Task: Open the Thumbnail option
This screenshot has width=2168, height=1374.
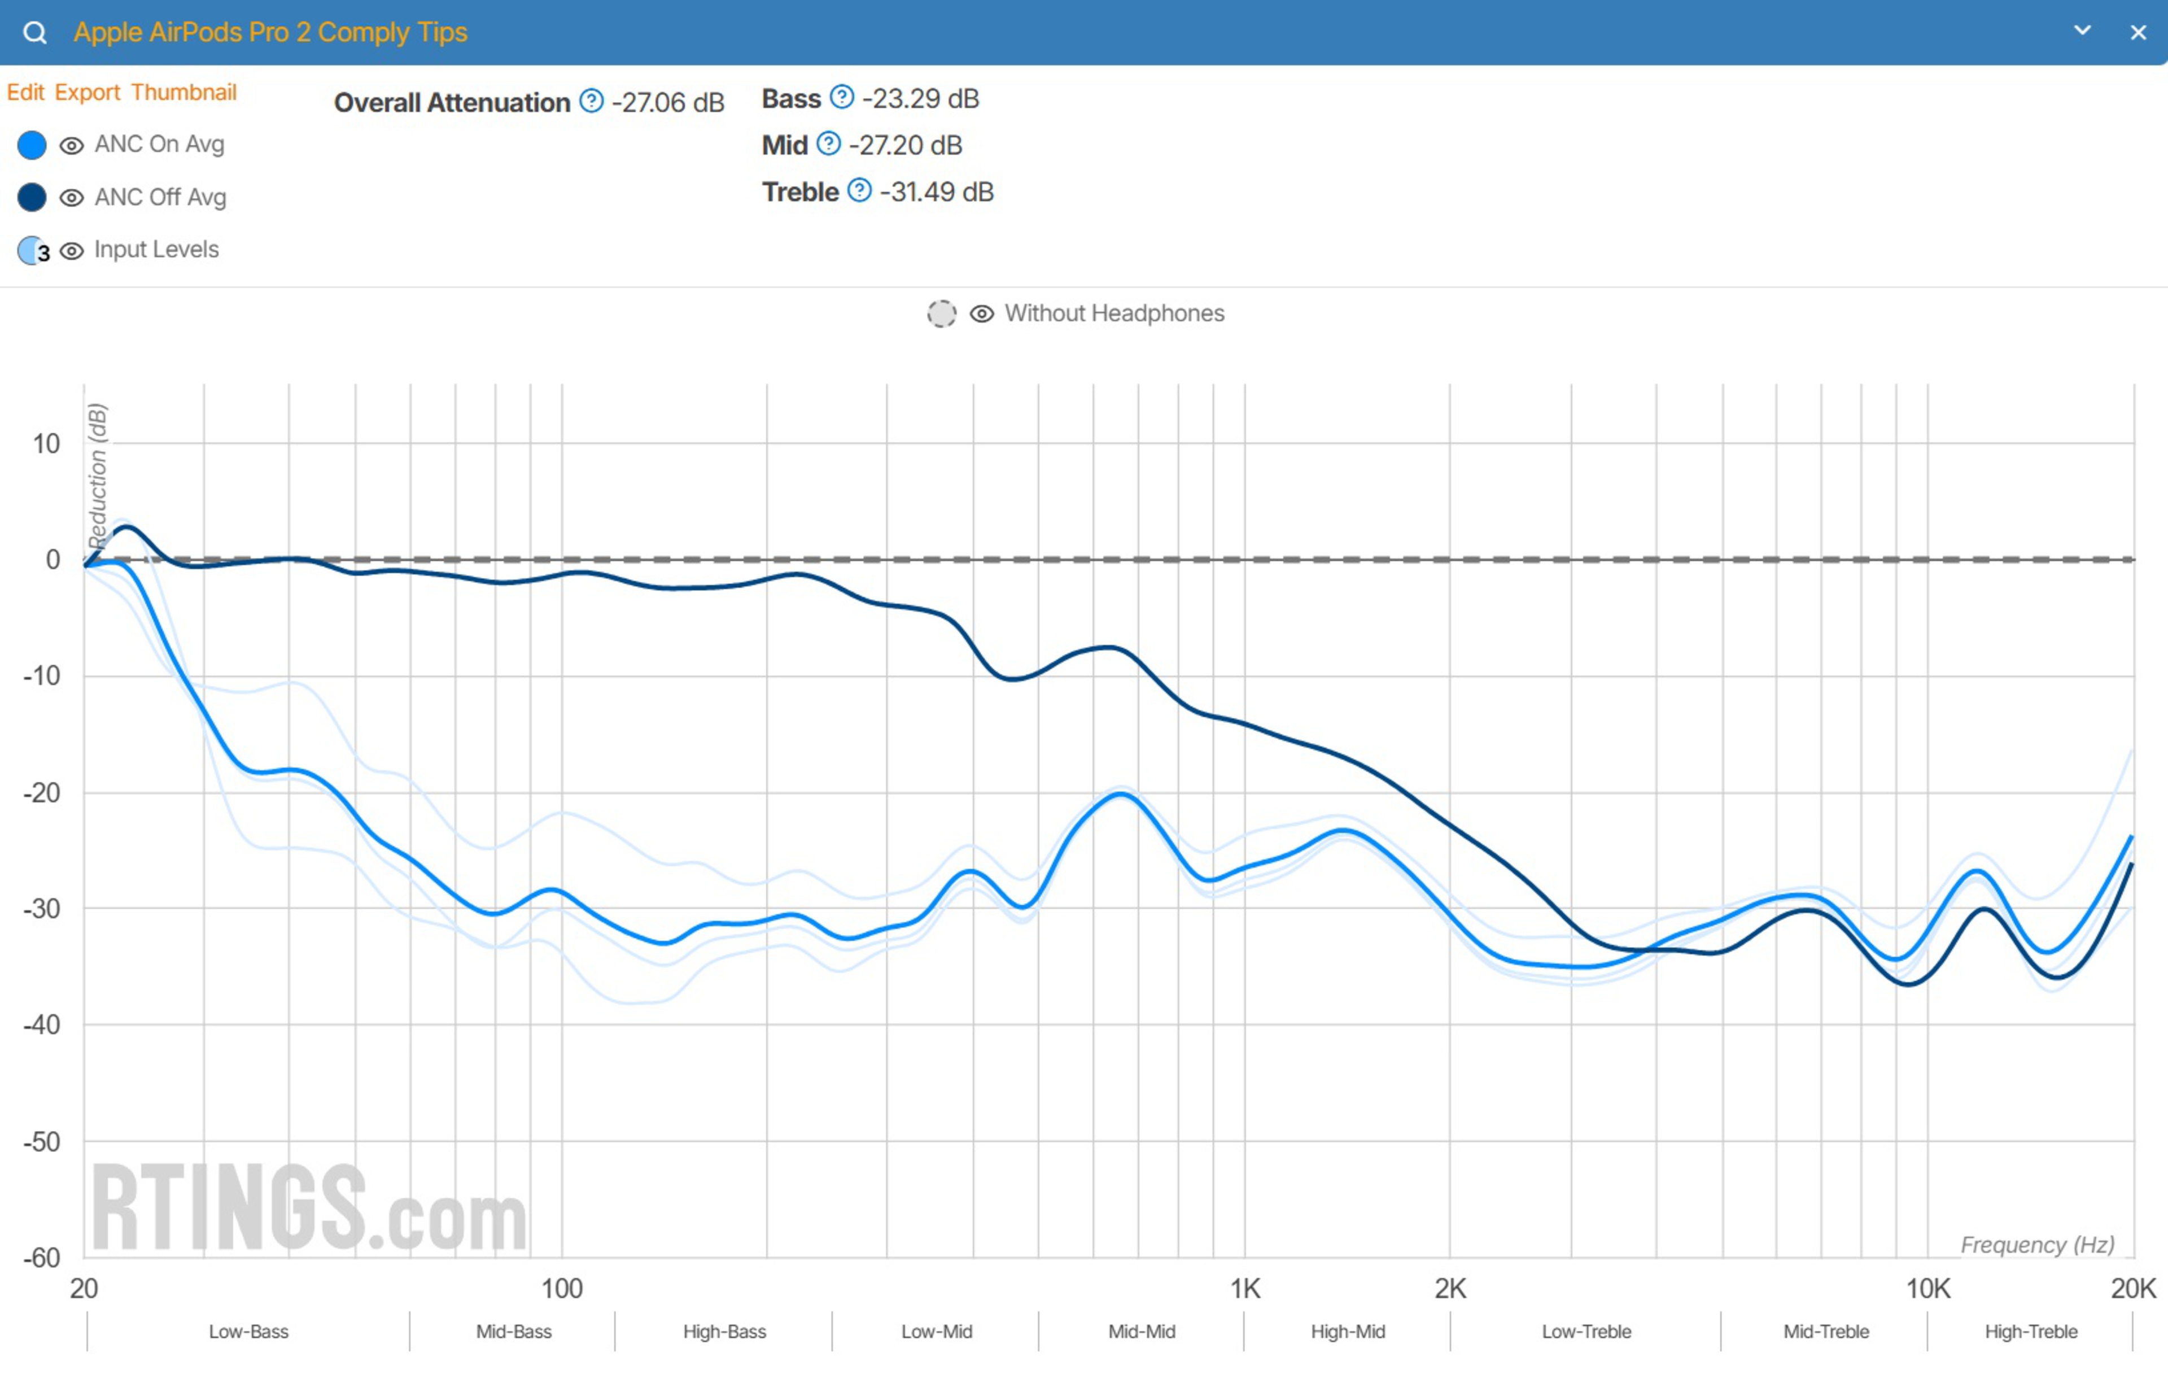Action: click(x=183, y=92)
